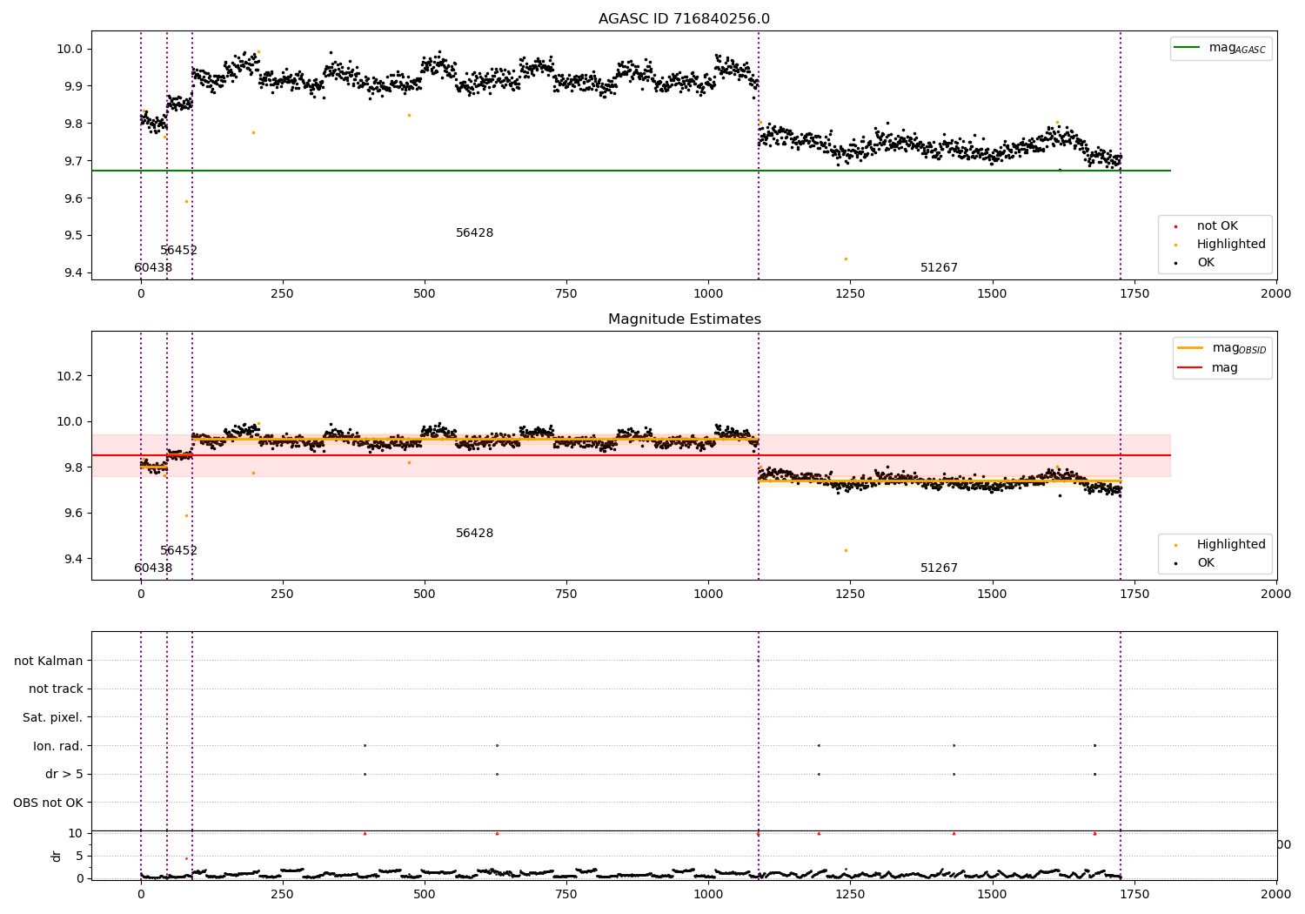This screenshot has height=914, width=1305.
Task: Click the "Magnitude Estimates" subplot title
Action: point(684,319)
